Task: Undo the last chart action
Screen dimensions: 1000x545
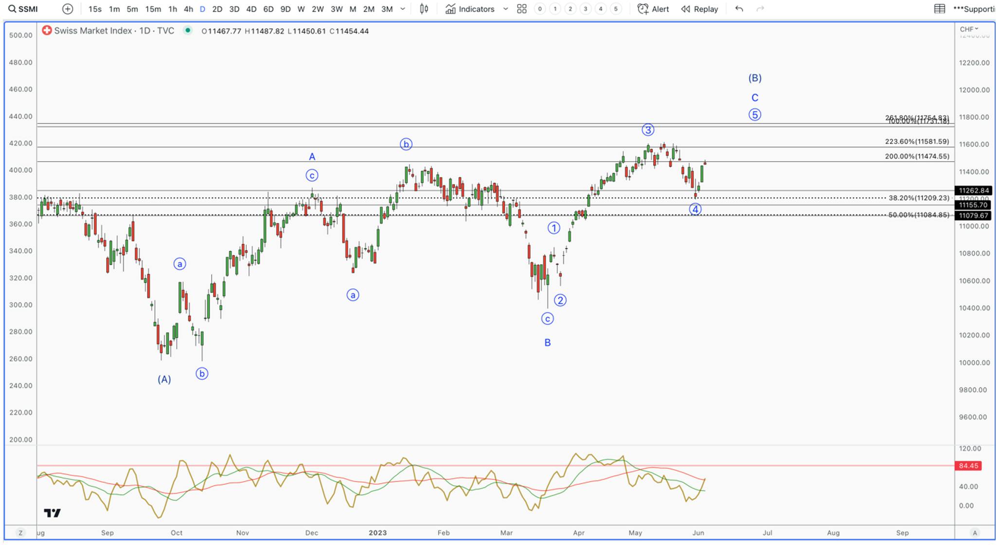Action: coord(739,9)
